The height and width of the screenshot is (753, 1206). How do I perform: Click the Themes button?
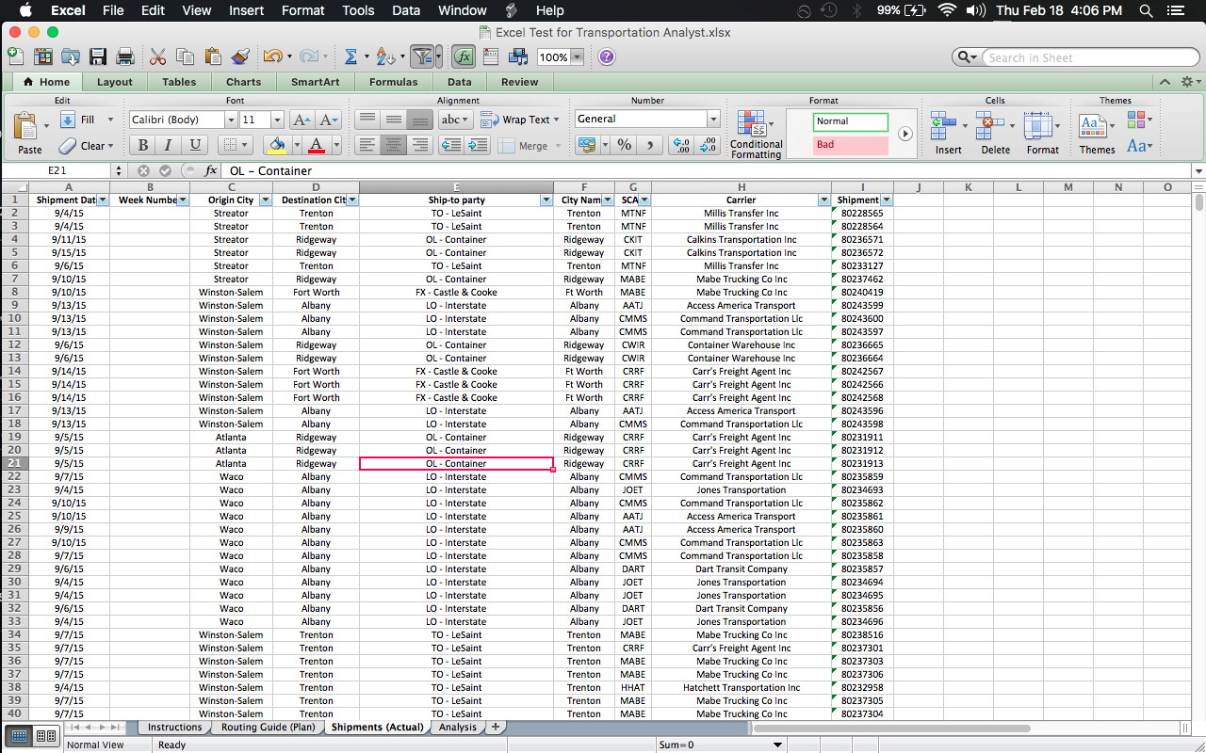[1097, 134]
